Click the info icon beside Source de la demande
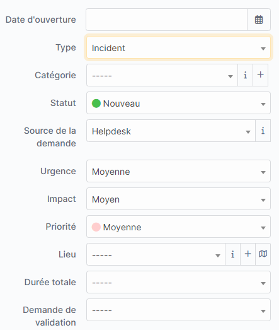The width and height of the screenshot is (279, 330). [x=263, y=131]
